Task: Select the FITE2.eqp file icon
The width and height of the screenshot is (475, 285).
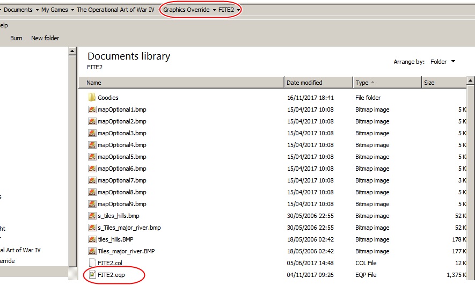Action: point(92,275)
